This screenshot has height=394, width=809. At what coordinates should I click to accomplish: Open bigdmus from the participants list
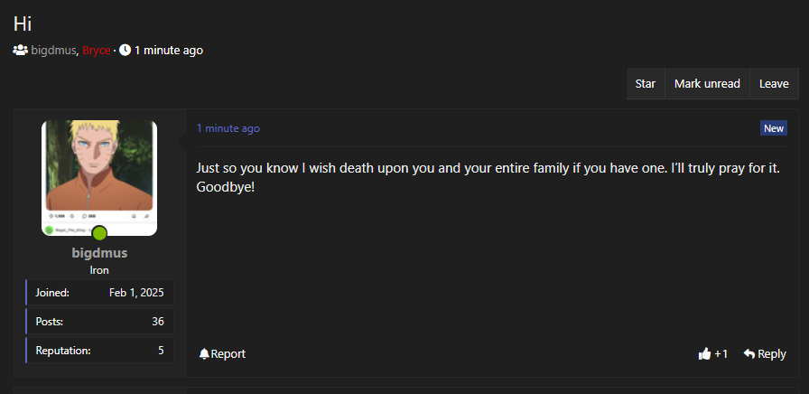click(53, 51)
